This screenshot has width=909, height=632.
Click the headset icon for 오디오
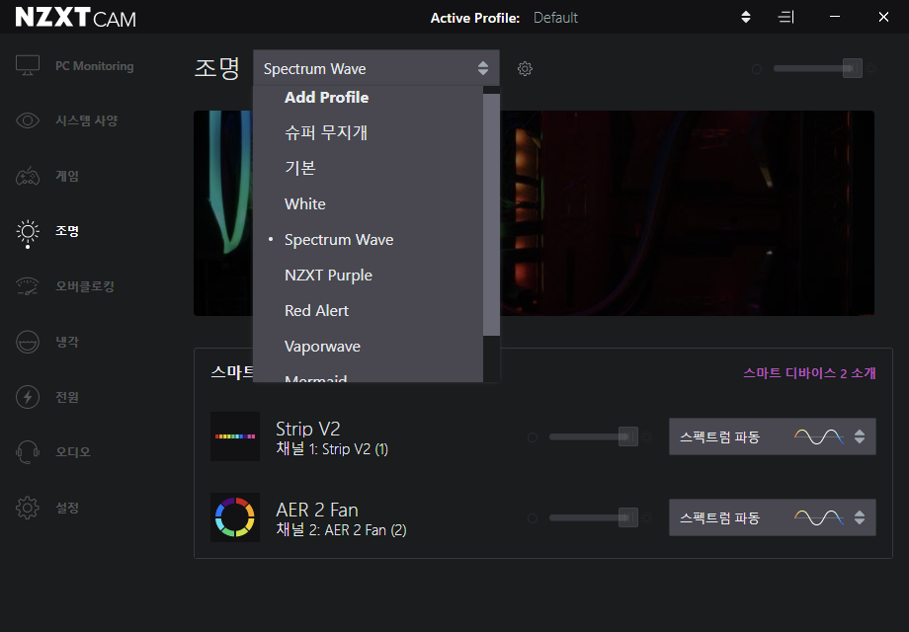[28, 452]
